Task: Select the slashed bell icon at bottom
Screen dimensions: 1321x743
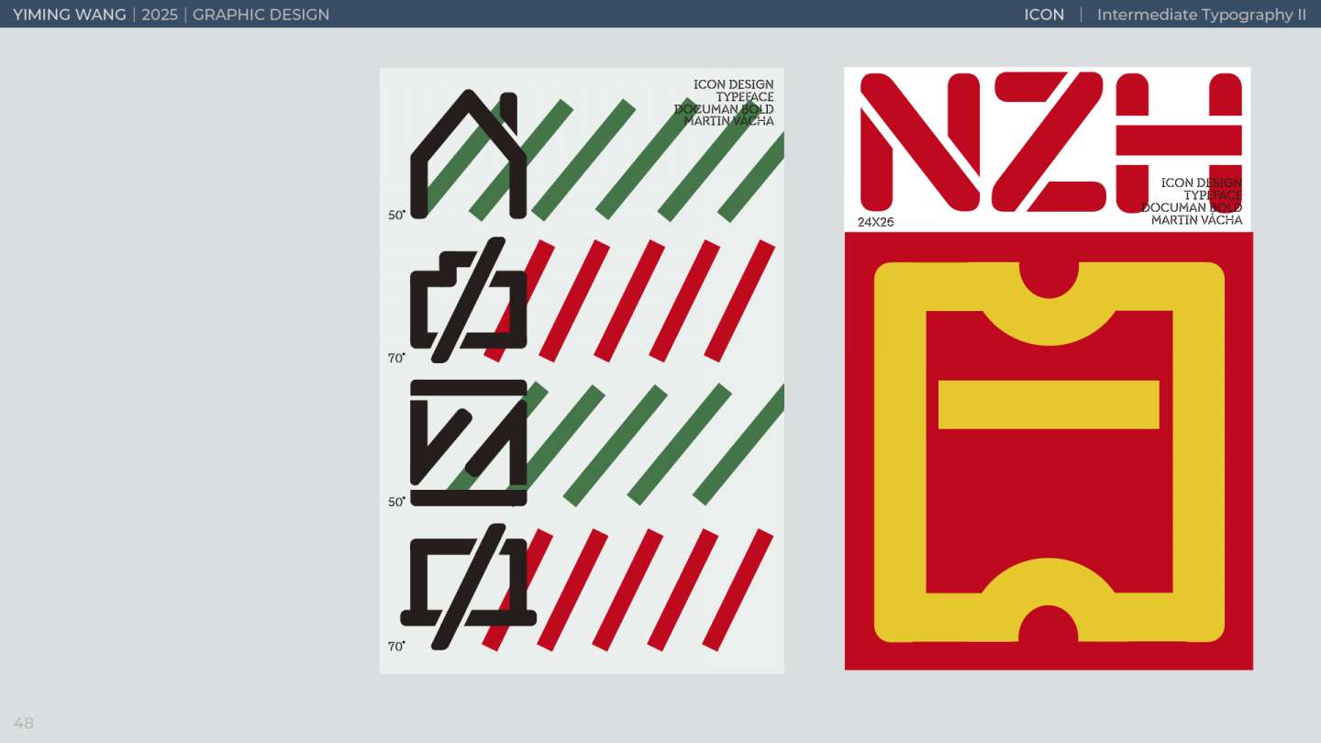Action: (x=469, y=586)
